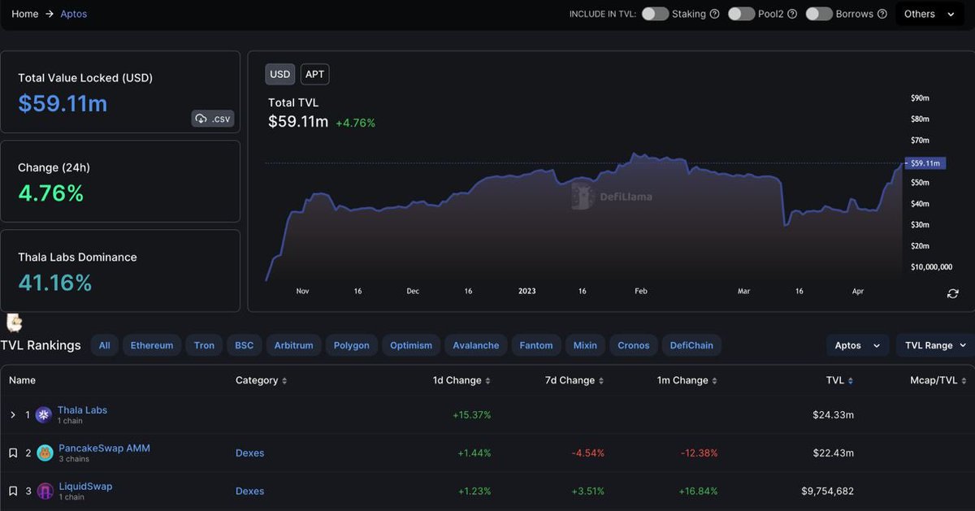This screenshot has width=975, height=511.
Task: Click the Borrows help question-mark icon
Action: pos(882,14)
